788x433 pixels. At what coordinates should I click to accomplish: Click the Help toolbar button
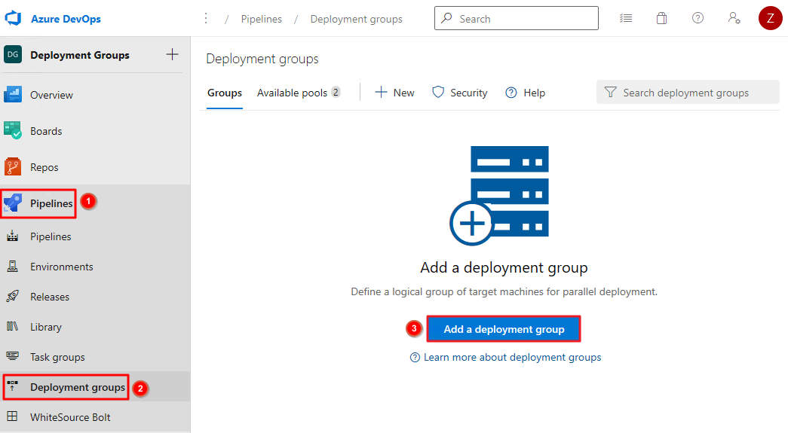[x=525, y=93]
